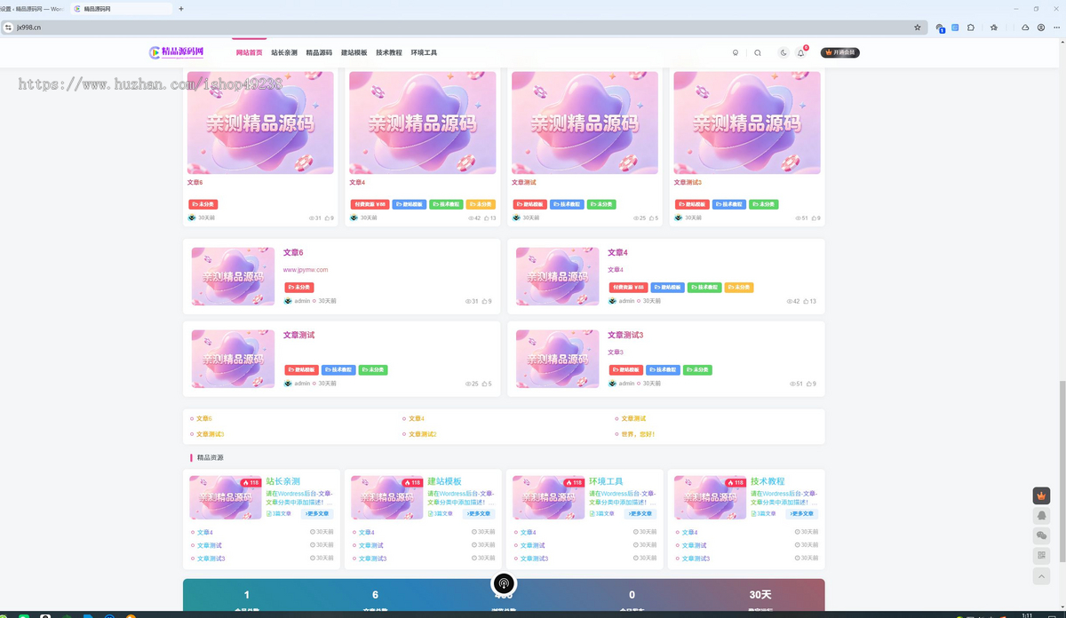Click 文章测试3 link under 环境工具 card
The height and width of the screenshot is (618, 1066).
[x=534, y=559]
